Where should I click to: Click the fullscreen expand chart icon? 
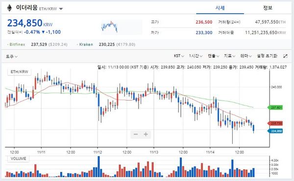pyautogui.click(x=285, y=56)
